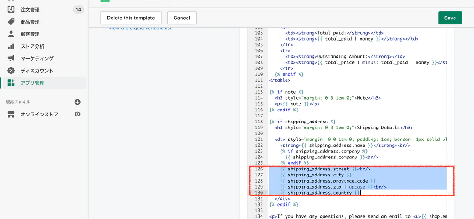Click the shipping_address.street code line
This screenshot has height=219, width=474.
(325, 169)
